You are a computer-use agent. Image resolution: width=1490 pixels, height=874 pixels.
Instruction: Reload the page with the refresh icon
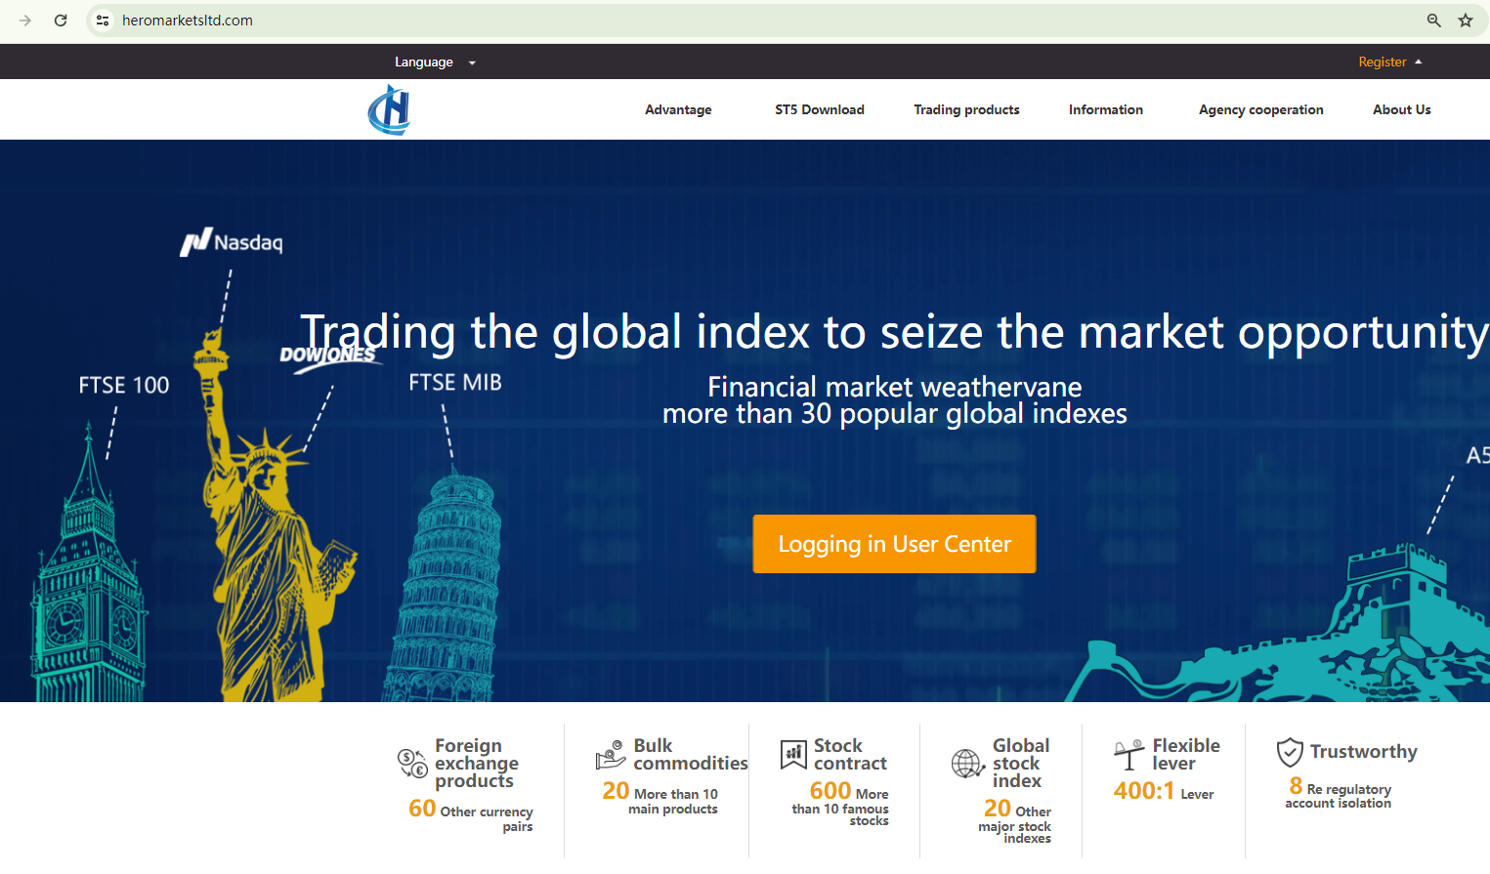[61, 21]
